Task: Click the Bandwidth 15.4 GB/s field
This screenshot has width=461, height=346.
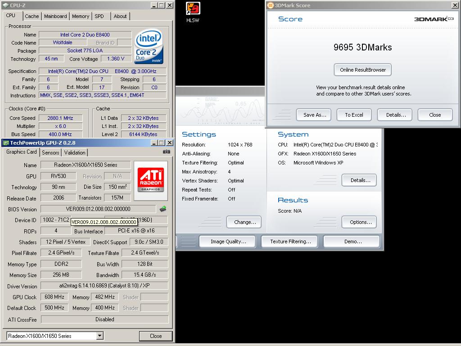Action: click(x=145, y=275)
